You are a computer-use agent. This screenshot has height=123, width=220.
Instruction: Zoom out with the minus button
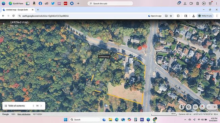click(x=209, y=107)
